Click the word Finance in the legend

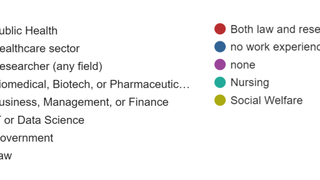[149, 102]
